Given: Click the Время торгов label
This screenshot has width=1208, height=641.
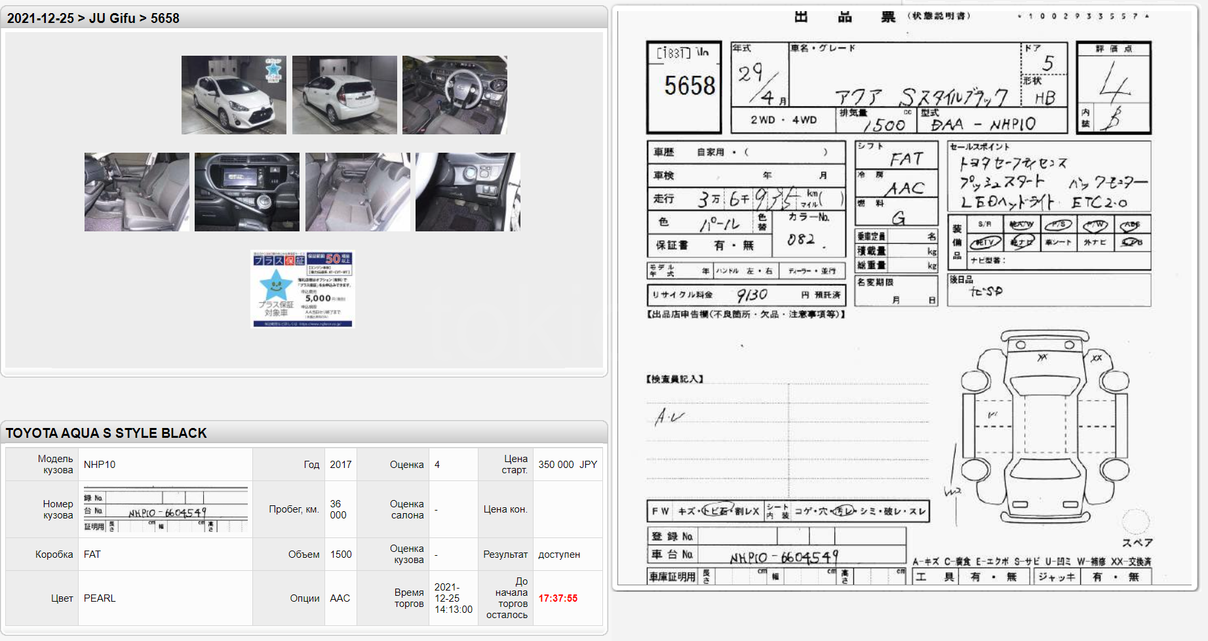Looking at the screenshot, I should 409,598.
